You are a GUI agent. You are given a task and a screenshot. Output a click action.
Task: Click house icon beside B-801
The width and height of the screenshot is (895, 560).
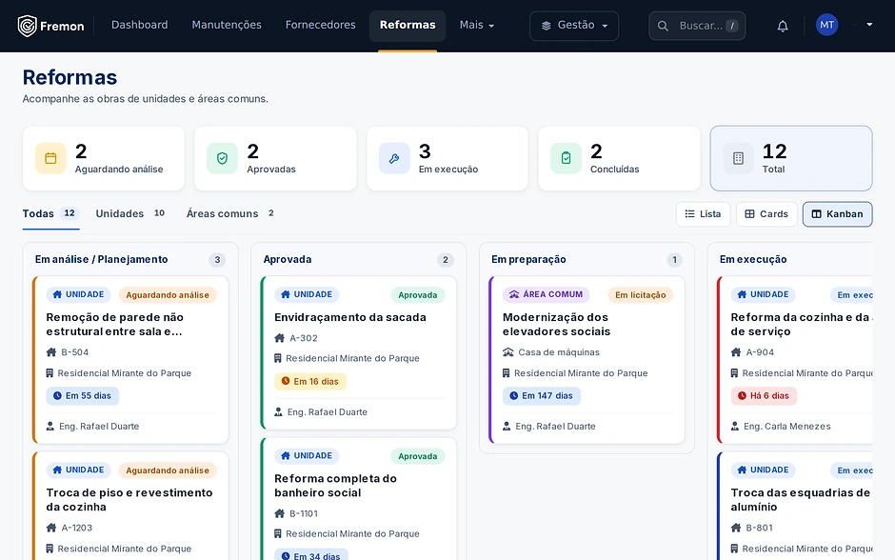(736, 528)
